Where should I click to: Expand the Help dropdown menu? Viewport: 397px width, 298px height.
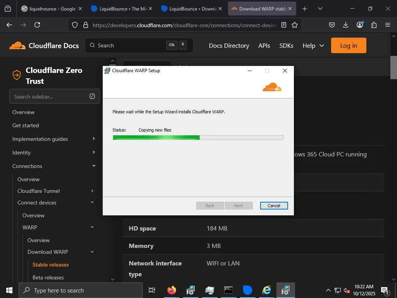point(313,46)
